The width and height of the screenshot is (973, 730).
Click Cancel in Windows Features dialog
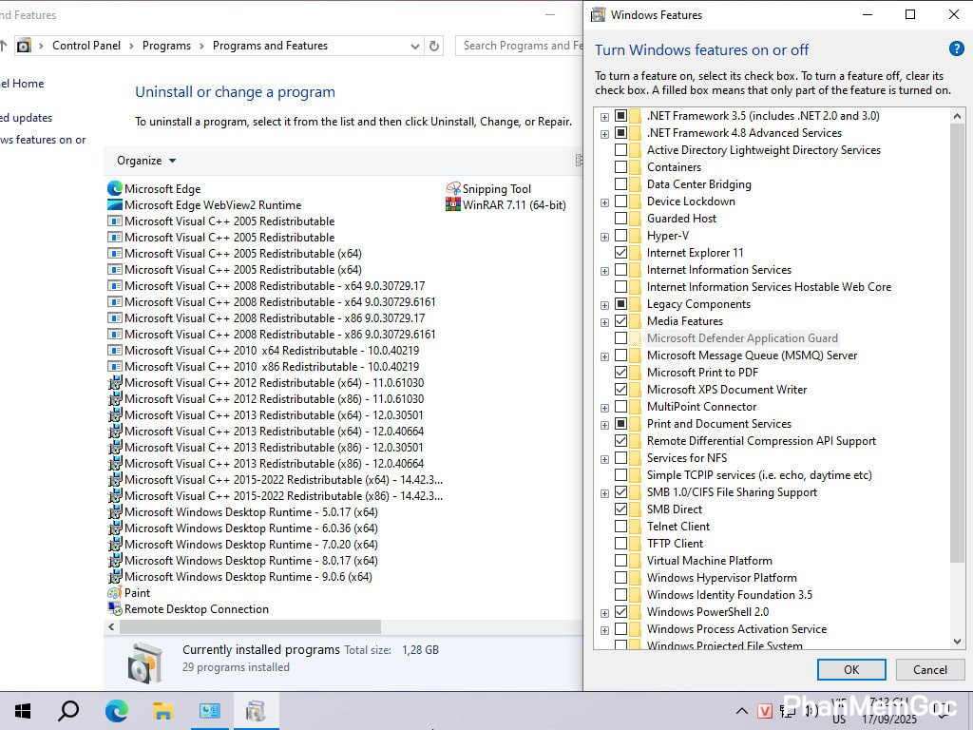pos(929,669)
